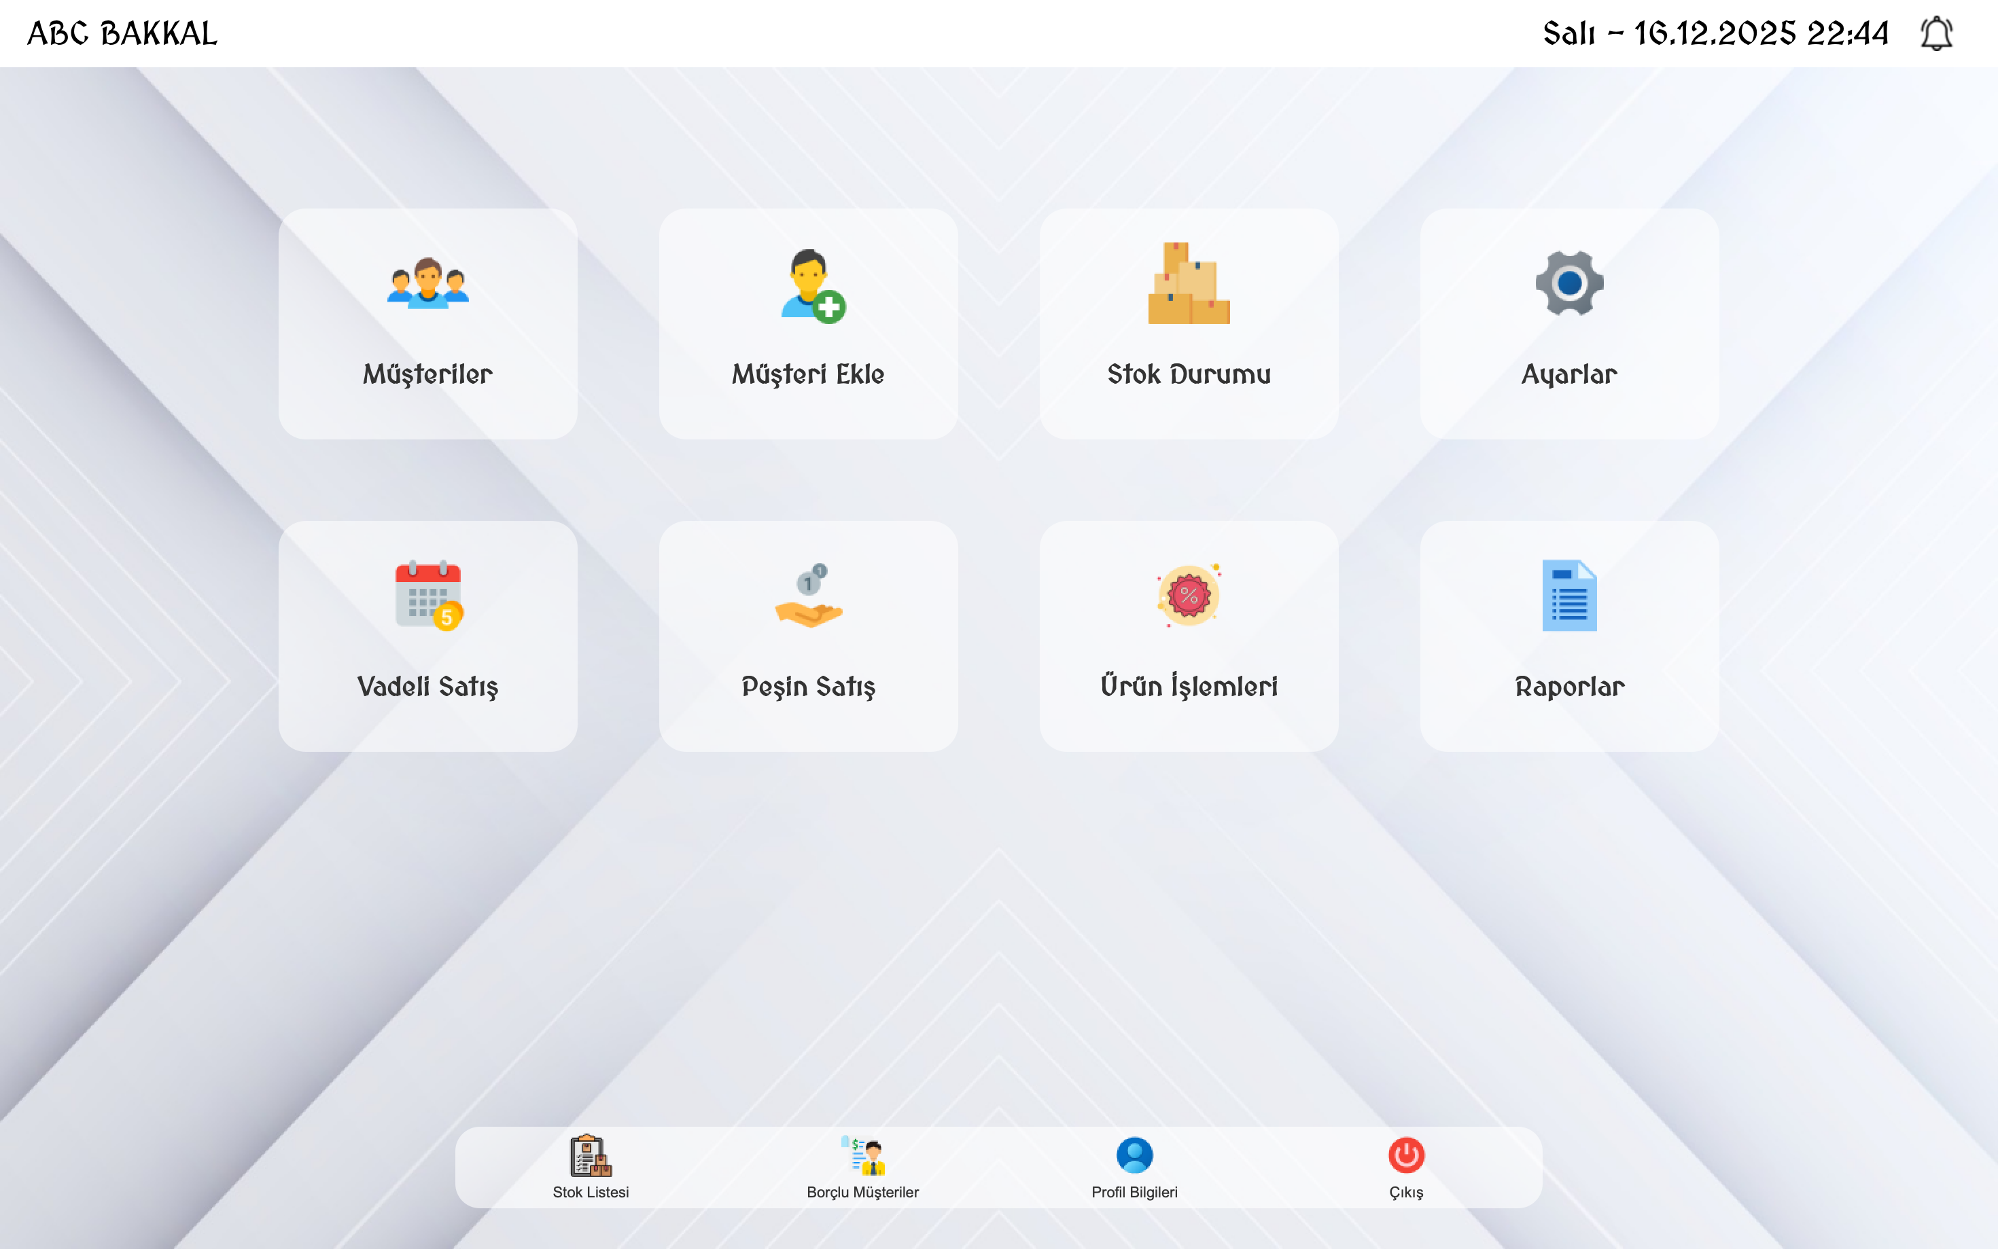This screenshot has width=1998, height=1249.
Task: Open the Profil Bilgileri user avatar icon
Action: pyautogui.click(x=1134, y=1155)
